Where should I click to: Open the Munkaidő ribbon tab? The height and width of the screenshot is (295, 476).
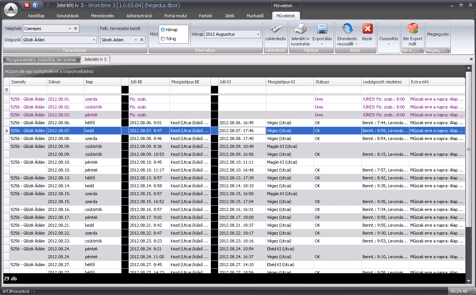(x=255, y=16)
